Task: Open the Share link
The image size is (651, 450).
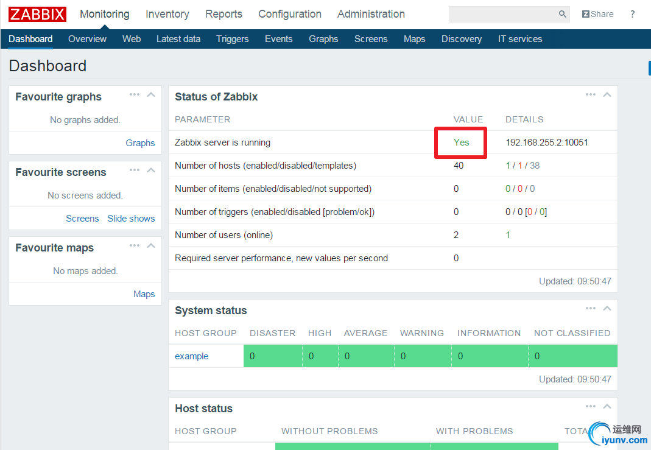Action: pyautogui.click(x=598, y=14)
